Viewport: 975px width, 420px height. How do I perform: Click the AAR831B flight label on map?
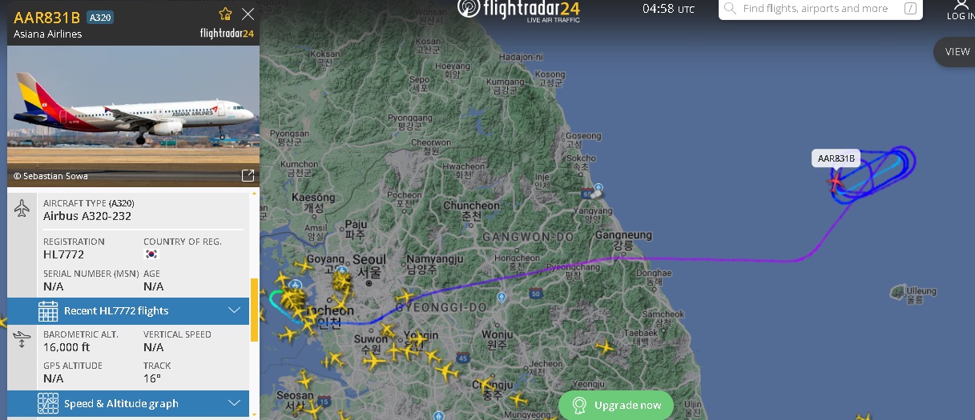(x=837, y=158)
